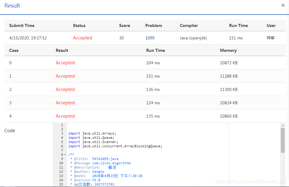Image resolution: width=289 pixels, height=187 pixels.
Task: Click code line import java.util.Arrays
Action: coord(92,133)
